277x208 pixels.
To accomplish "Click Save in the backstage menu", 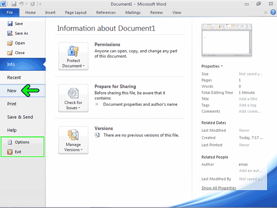I will pos(15,23).
